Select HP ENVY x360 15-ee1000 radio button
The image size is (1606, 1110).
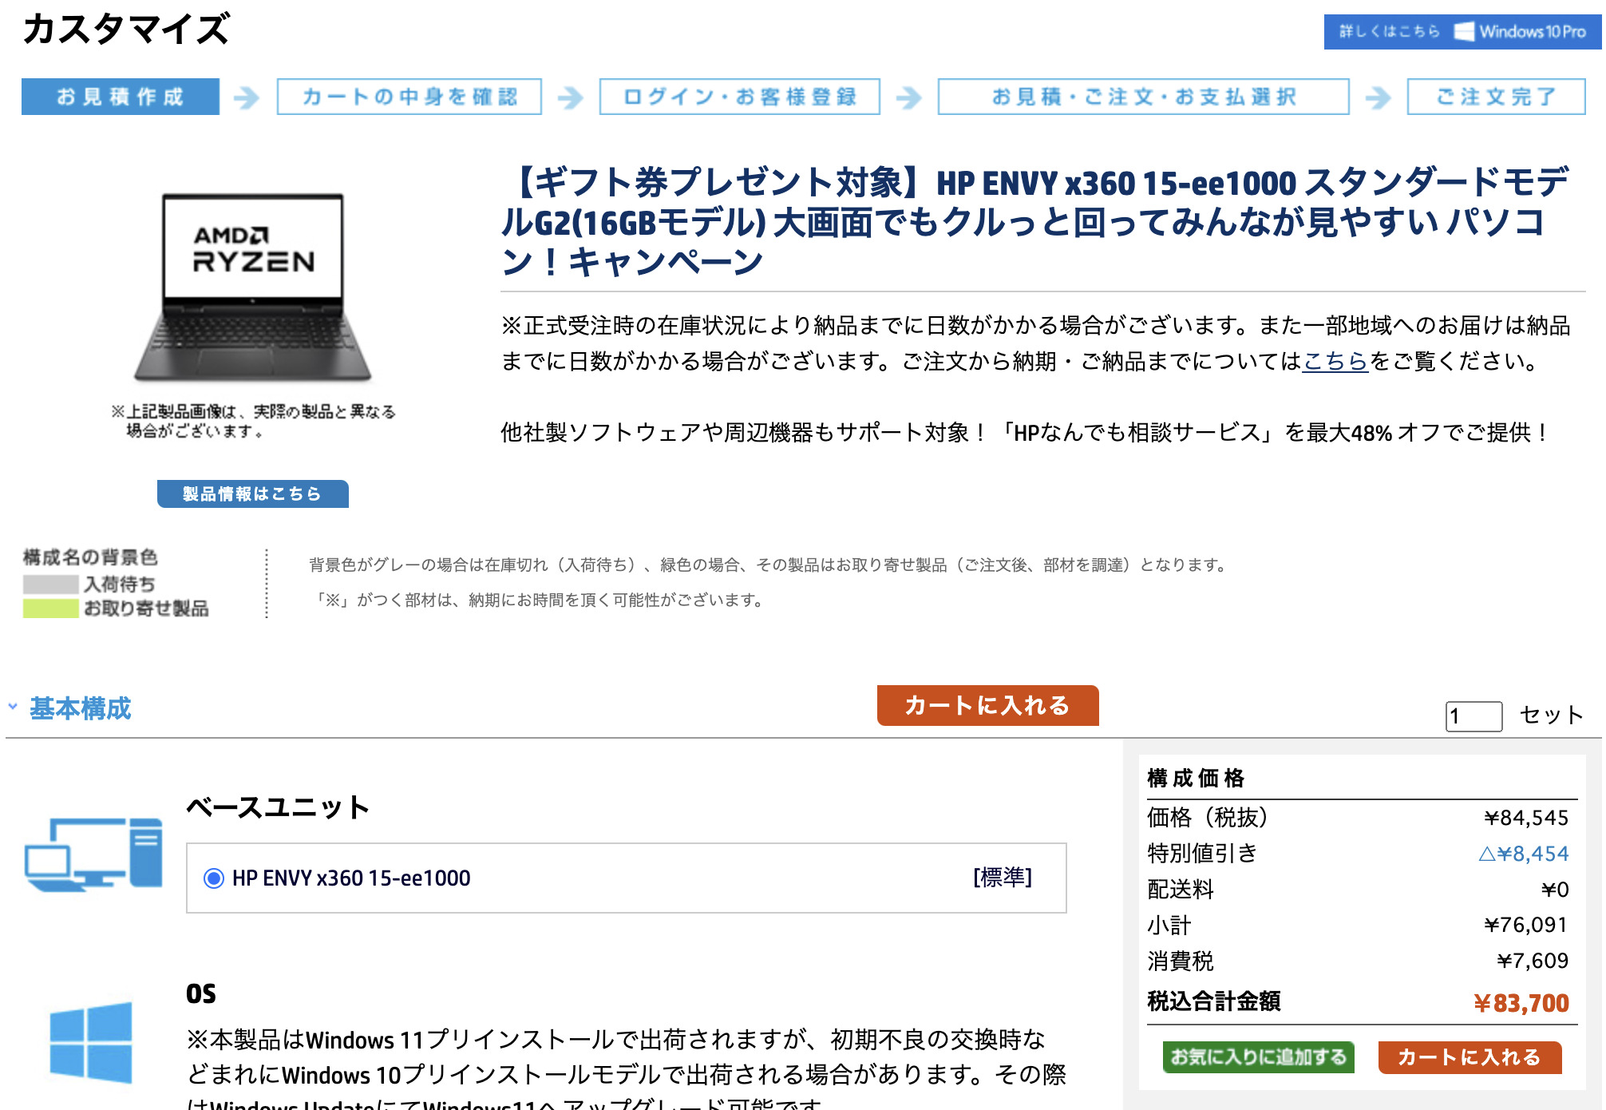(214, 878)
